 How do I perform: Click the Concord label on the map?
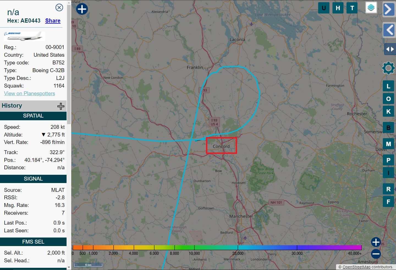point(221,146)
